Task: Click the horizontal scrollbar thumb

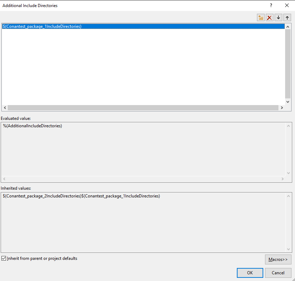Action: coord(141,108)
